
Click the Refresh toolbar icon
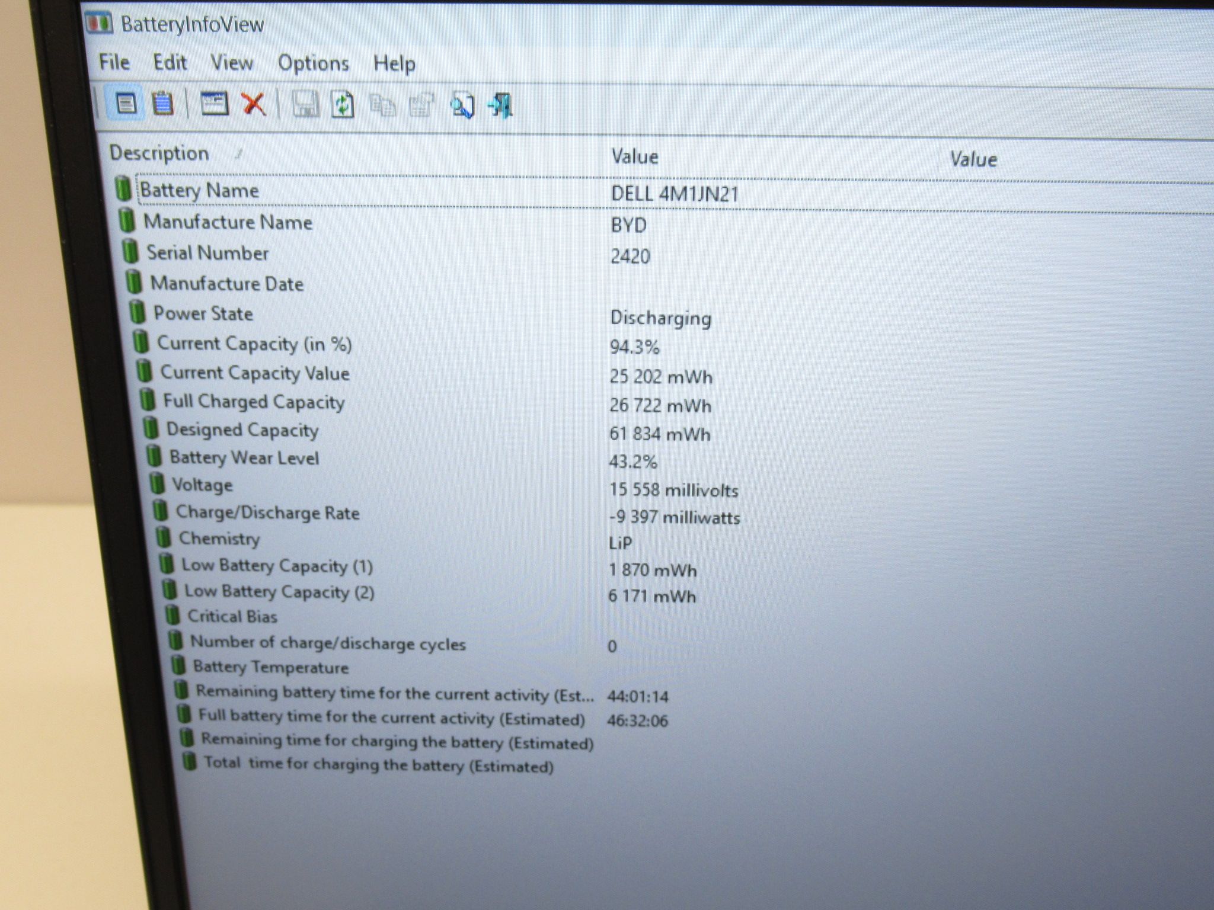click(343, 105)
